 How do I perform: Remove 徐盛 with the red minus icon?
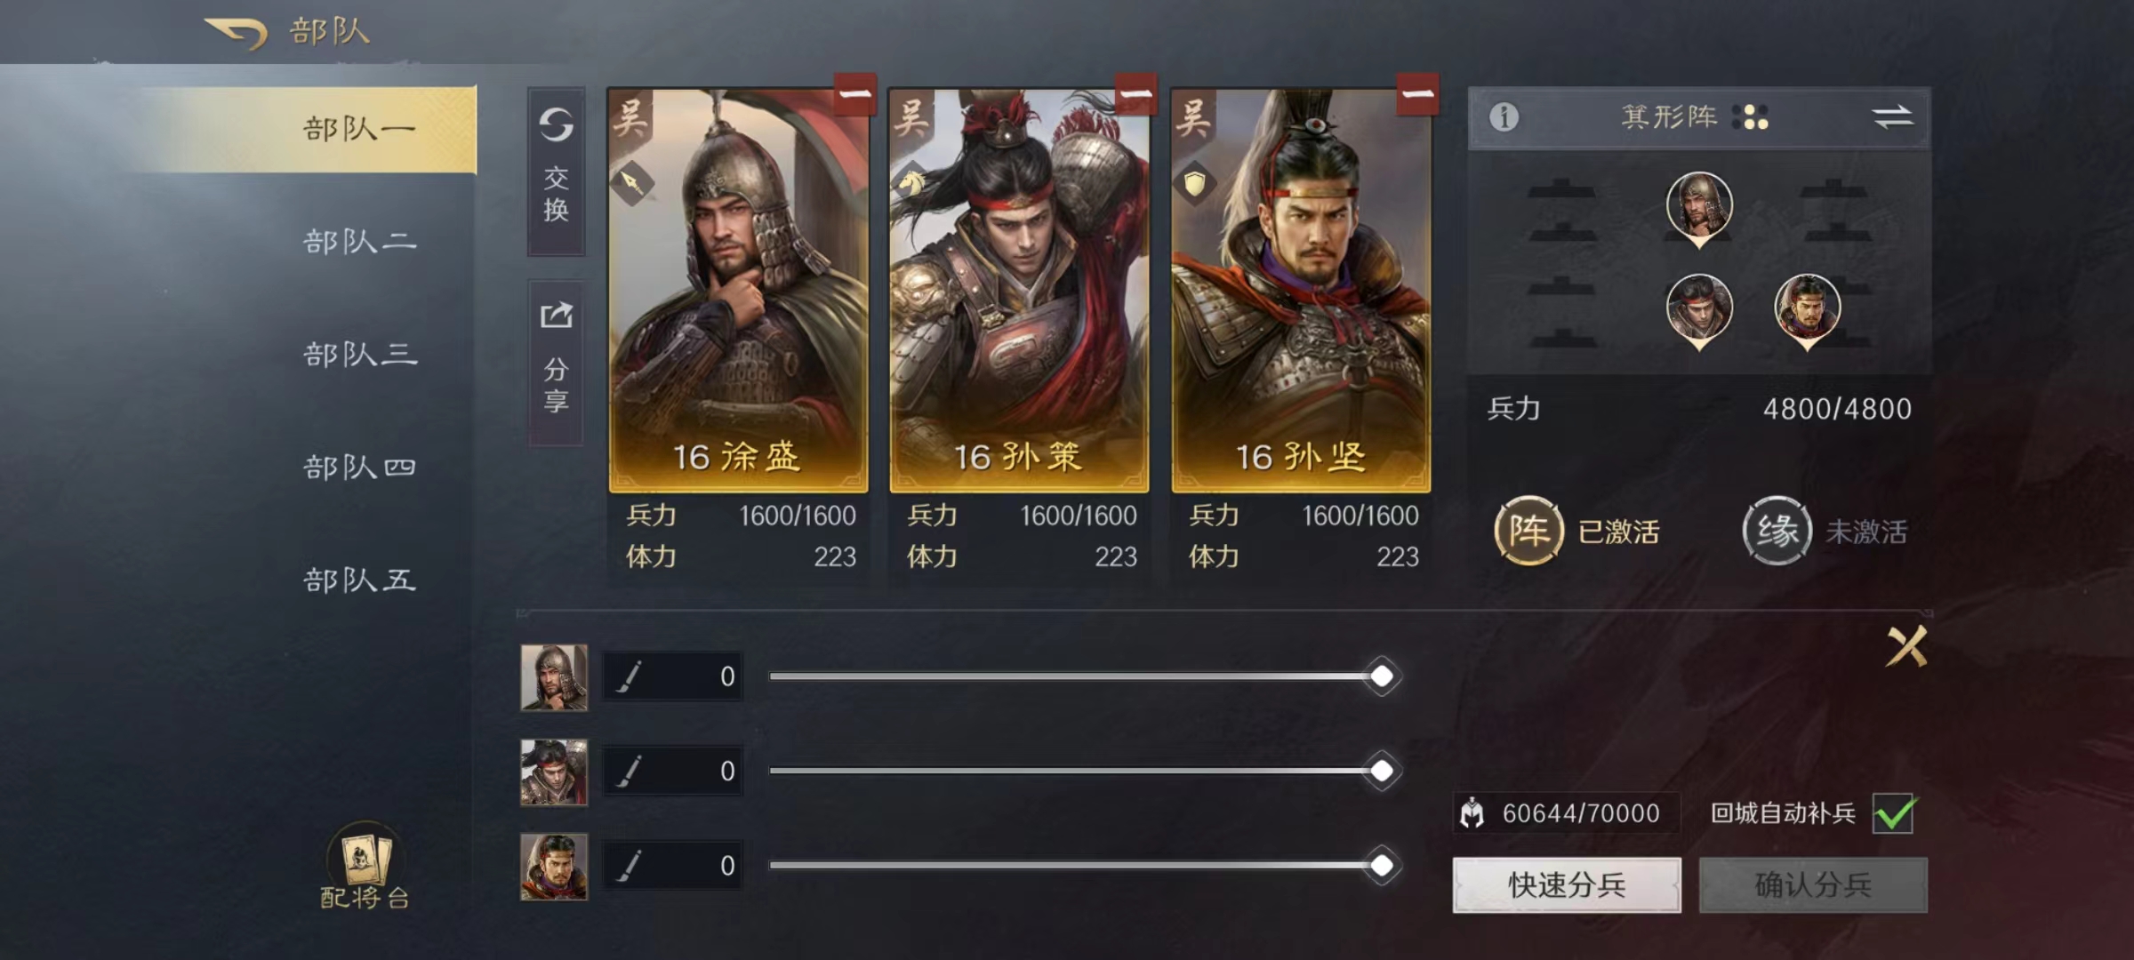[854, 94]
